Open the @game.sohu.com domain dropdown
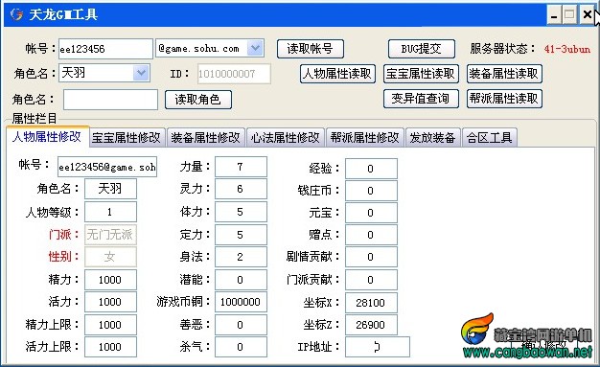This screenshot has height=367, width=600. tap(255, 49)
